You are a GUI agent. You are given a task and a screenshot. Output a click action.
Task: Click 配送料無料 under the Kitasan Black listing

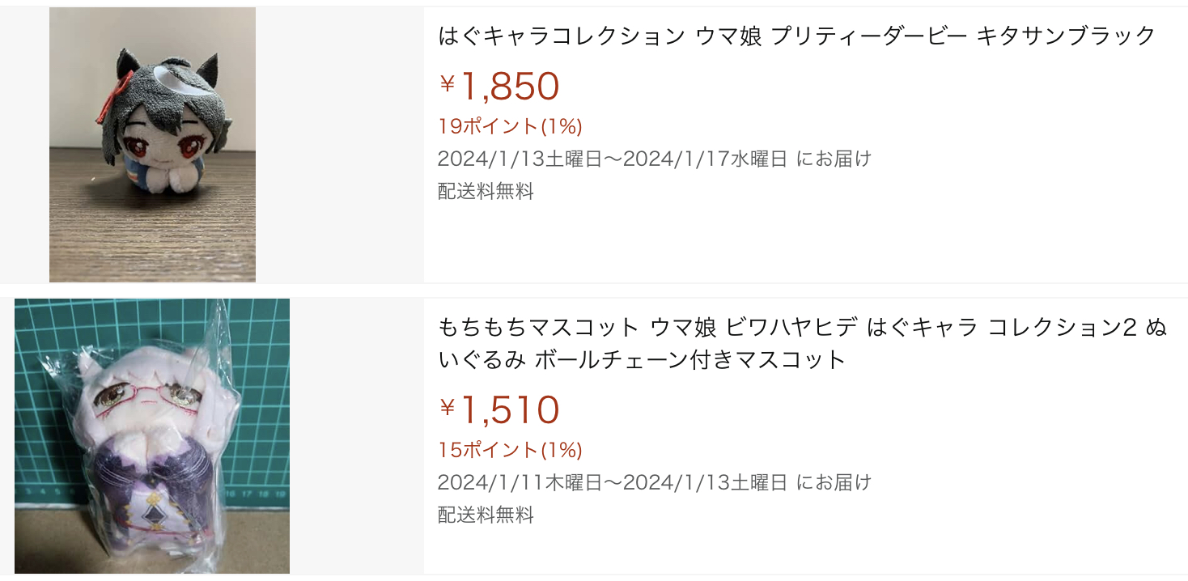pyautogui.click(x=486, y=192)
